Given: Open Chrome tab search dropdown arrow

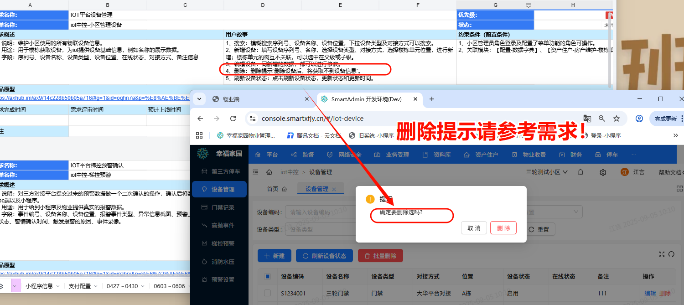Looking at the screenshot, I should [x=199, y=99].
